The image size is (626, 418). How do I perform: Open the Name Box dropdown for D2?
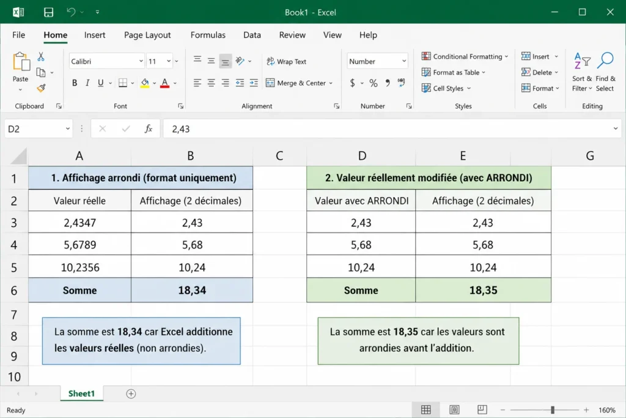(x=67, y=129)
